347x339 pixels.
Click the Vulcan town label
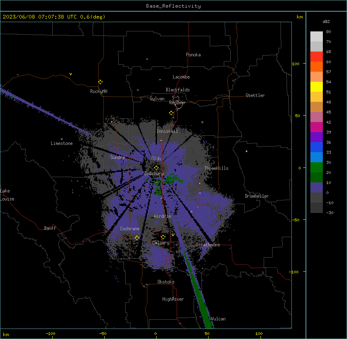tap(219, 319)
